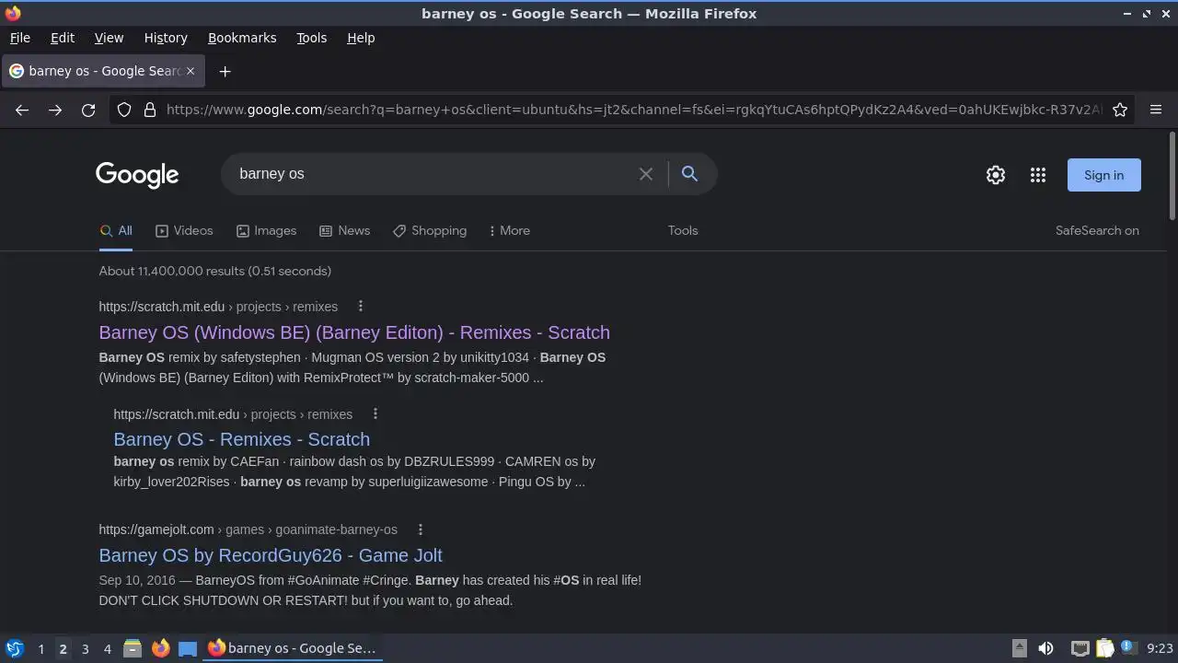1178x663 pixels.
Task: Open Barney OS by RecordGuy626 Game Jolt link
Action: point(271,555)
